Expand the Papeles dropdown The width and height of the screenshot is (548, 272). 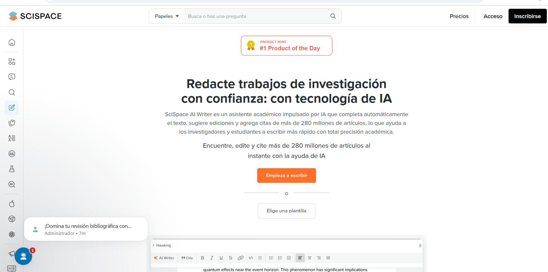point(167,16)
